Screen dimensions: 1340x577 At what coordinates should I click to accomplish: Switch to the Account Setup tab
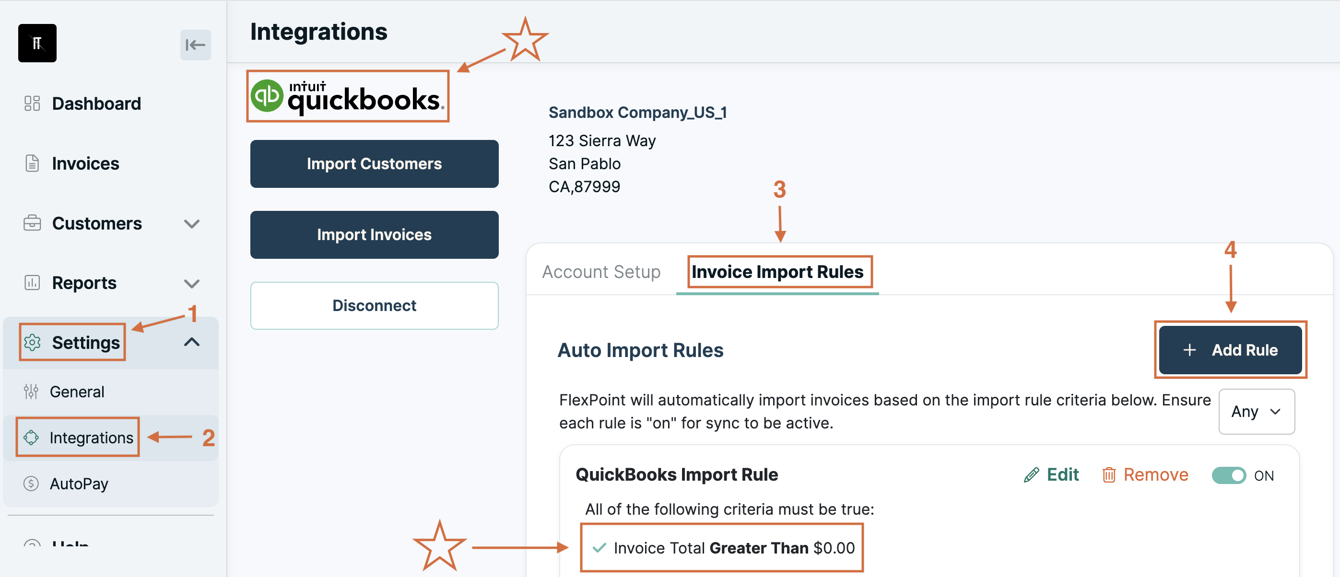pyautogui.click(x=601, y=271)
